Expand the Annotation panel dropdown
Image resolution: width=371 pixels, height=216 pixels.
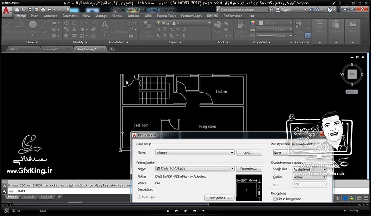click(x=118, y=42)
